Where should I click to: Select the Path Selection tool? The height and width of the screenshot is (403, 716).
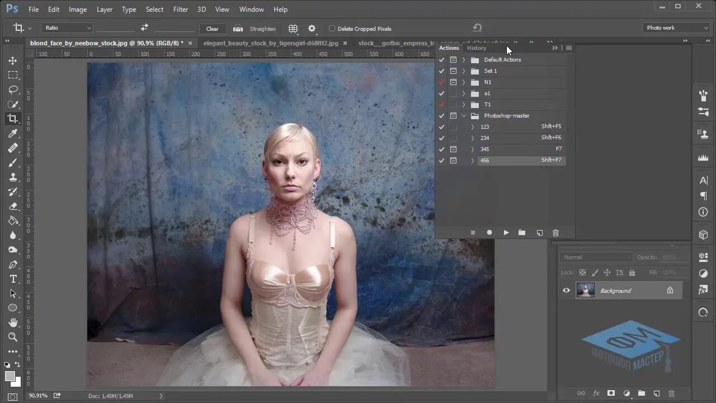click(x=12, y=293)
